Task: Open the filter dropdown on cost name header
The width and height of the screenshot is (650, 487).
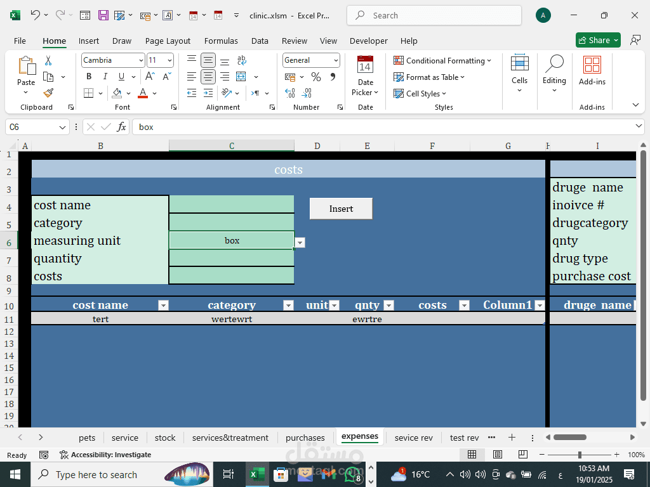Action: point(163,306)
